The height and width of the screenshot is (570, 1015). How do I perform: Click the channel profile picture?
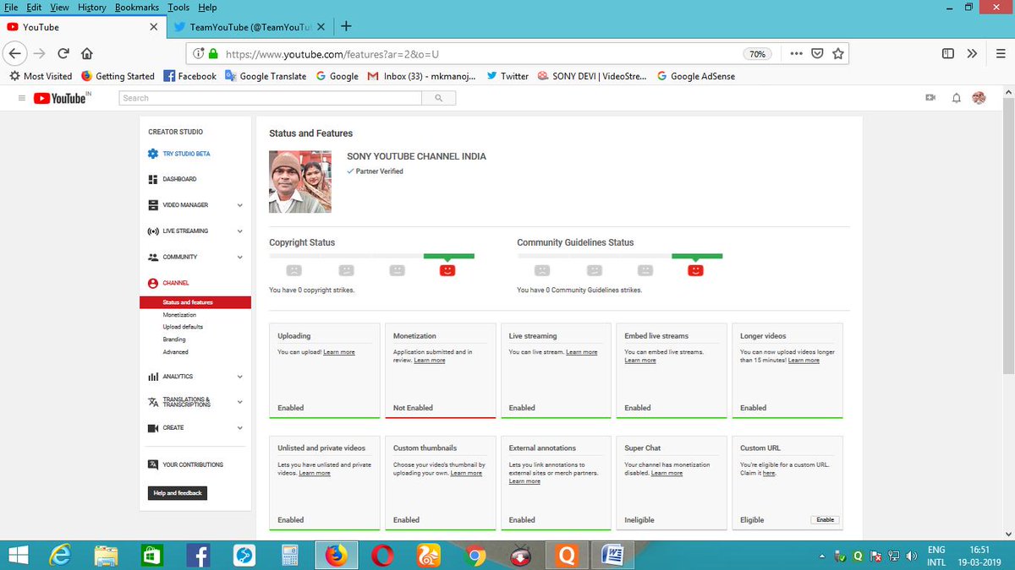(x=300, y=182)
